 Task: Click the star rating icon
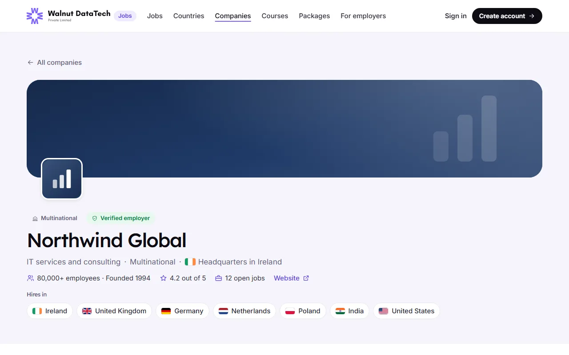point(163,278)
